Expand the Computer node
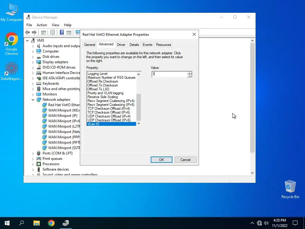The width and height of the screenshot is (305, 229). coord(33,51)
